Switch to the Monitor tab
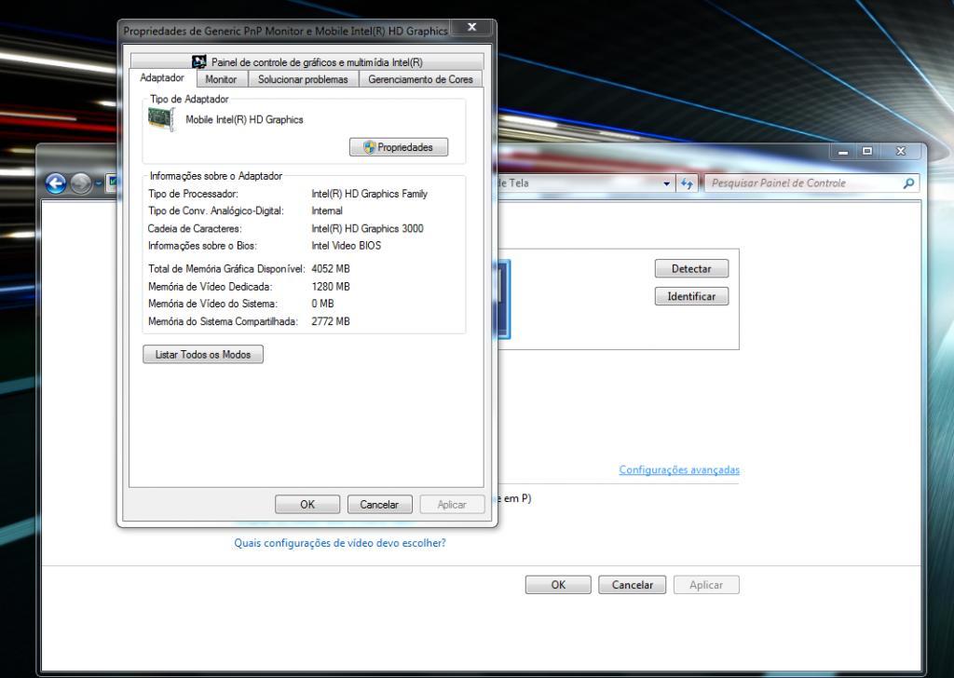The image size is (954, 678). coord(221,79)
